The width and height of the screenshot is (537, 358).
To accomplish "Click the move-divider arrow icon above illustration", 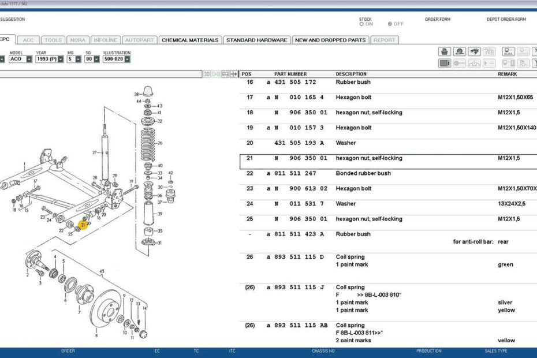I will point(234,74).
